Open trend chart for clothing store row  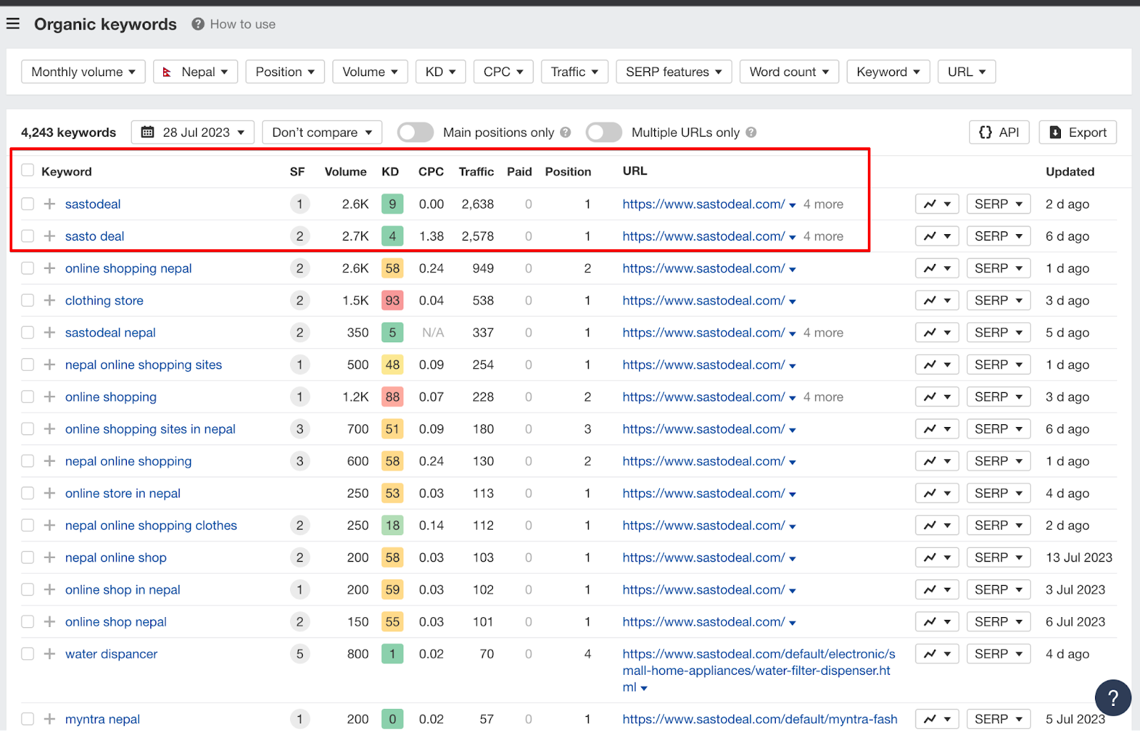[x=937, y=300]
